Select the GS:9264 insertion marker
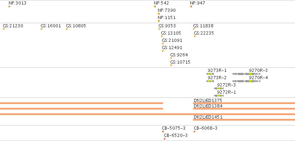This screenshot has height=141, width=295. click(171, 58)
